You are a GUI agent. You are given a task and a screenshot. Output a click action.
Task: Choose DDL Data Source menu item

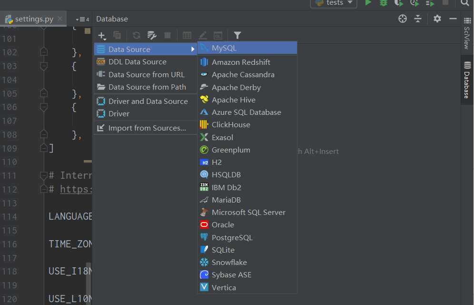146,62
